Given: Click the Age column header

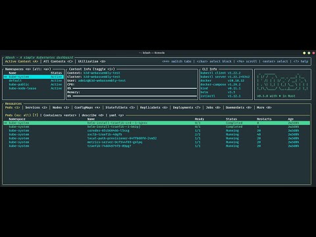Looking at the screenshot, I should [x=290, y=119].
